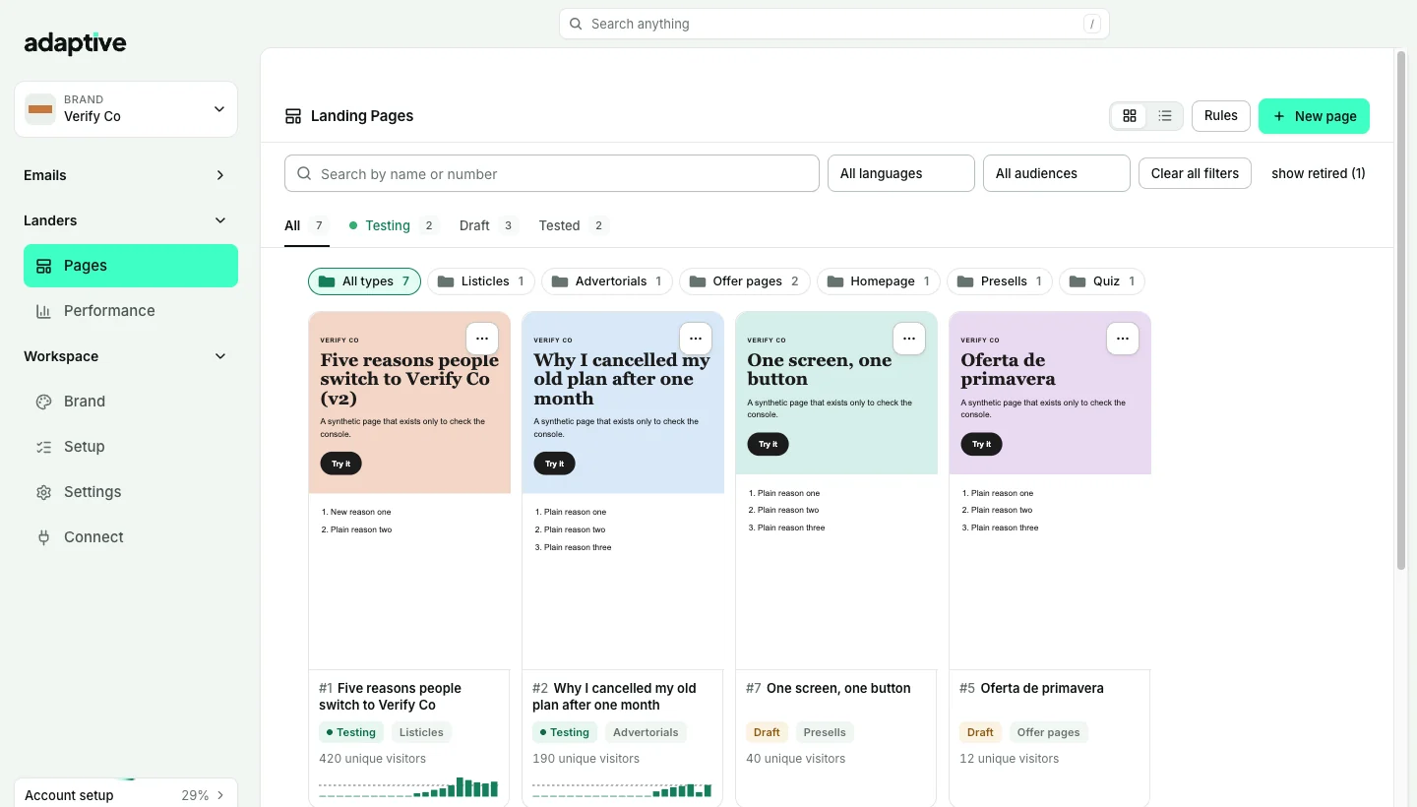Switch to list view layout
Viewport: 1417px width, 807px height.
(1165, 116)
